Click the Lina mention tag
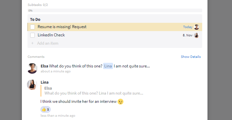 click(108, 66)
